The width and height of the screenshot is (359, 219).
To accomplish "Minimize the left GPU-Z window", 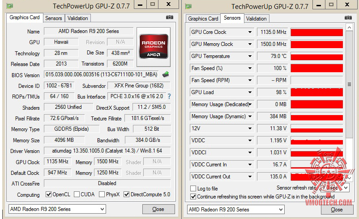I will (140, 4).
